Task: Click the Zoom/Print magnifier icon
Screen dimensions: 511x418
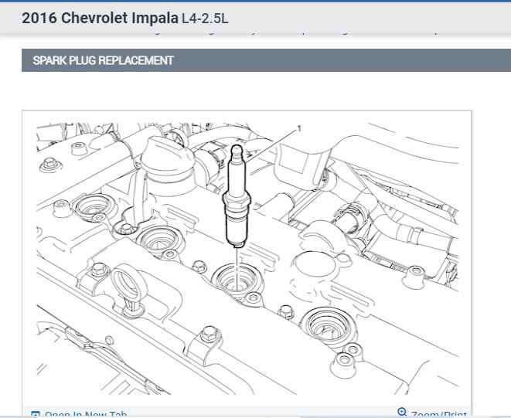Action: click(401, 413)
